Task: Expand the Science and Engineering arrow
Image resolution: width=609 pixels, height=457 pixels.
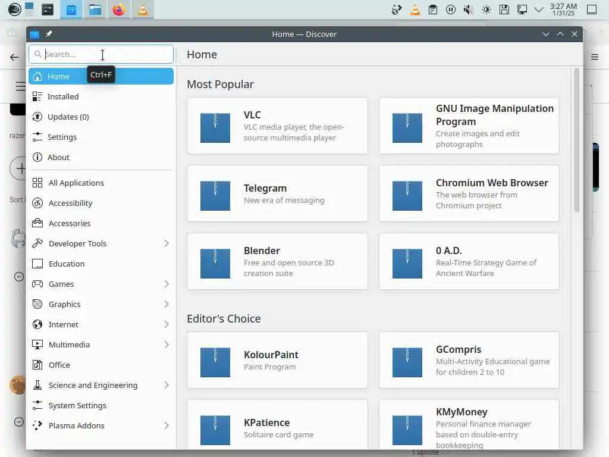Action: [x=167, y=385]
